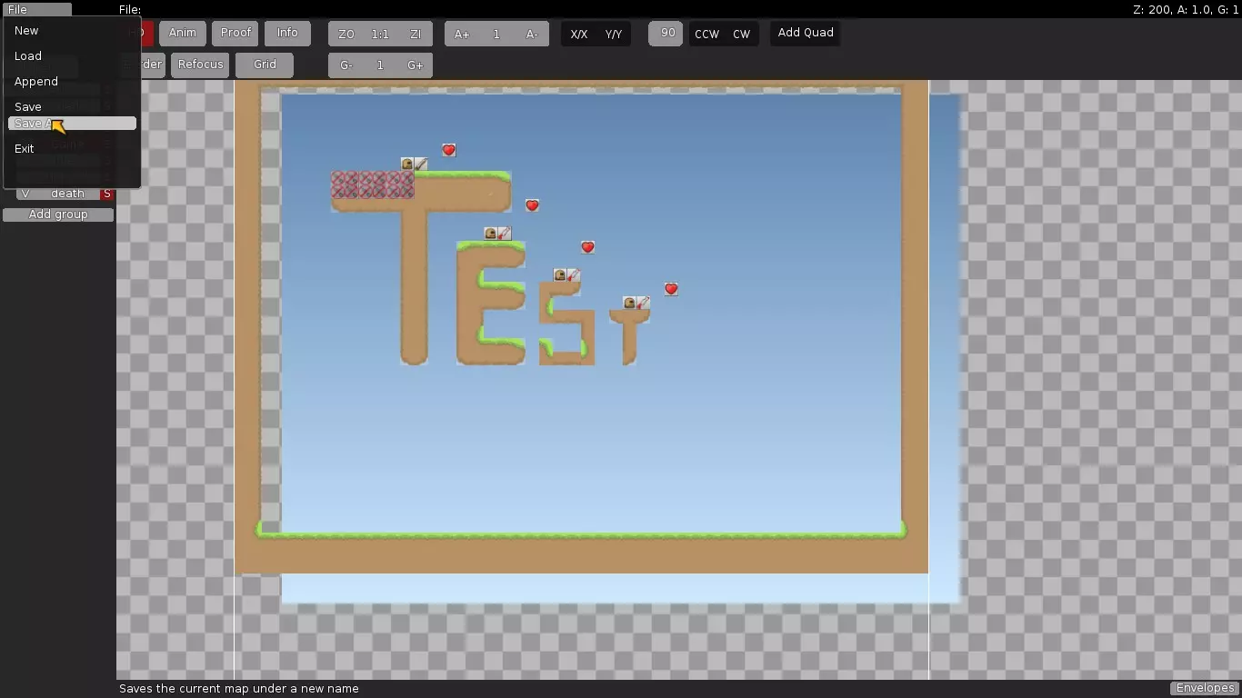Rotate brush clockwise with CW
The height and width of the screenshot is (698, 1242).
[742, 34]
